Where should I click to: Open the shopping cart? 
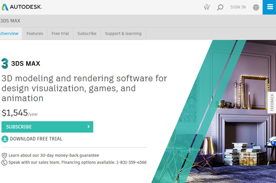click(x=207, y=7)
